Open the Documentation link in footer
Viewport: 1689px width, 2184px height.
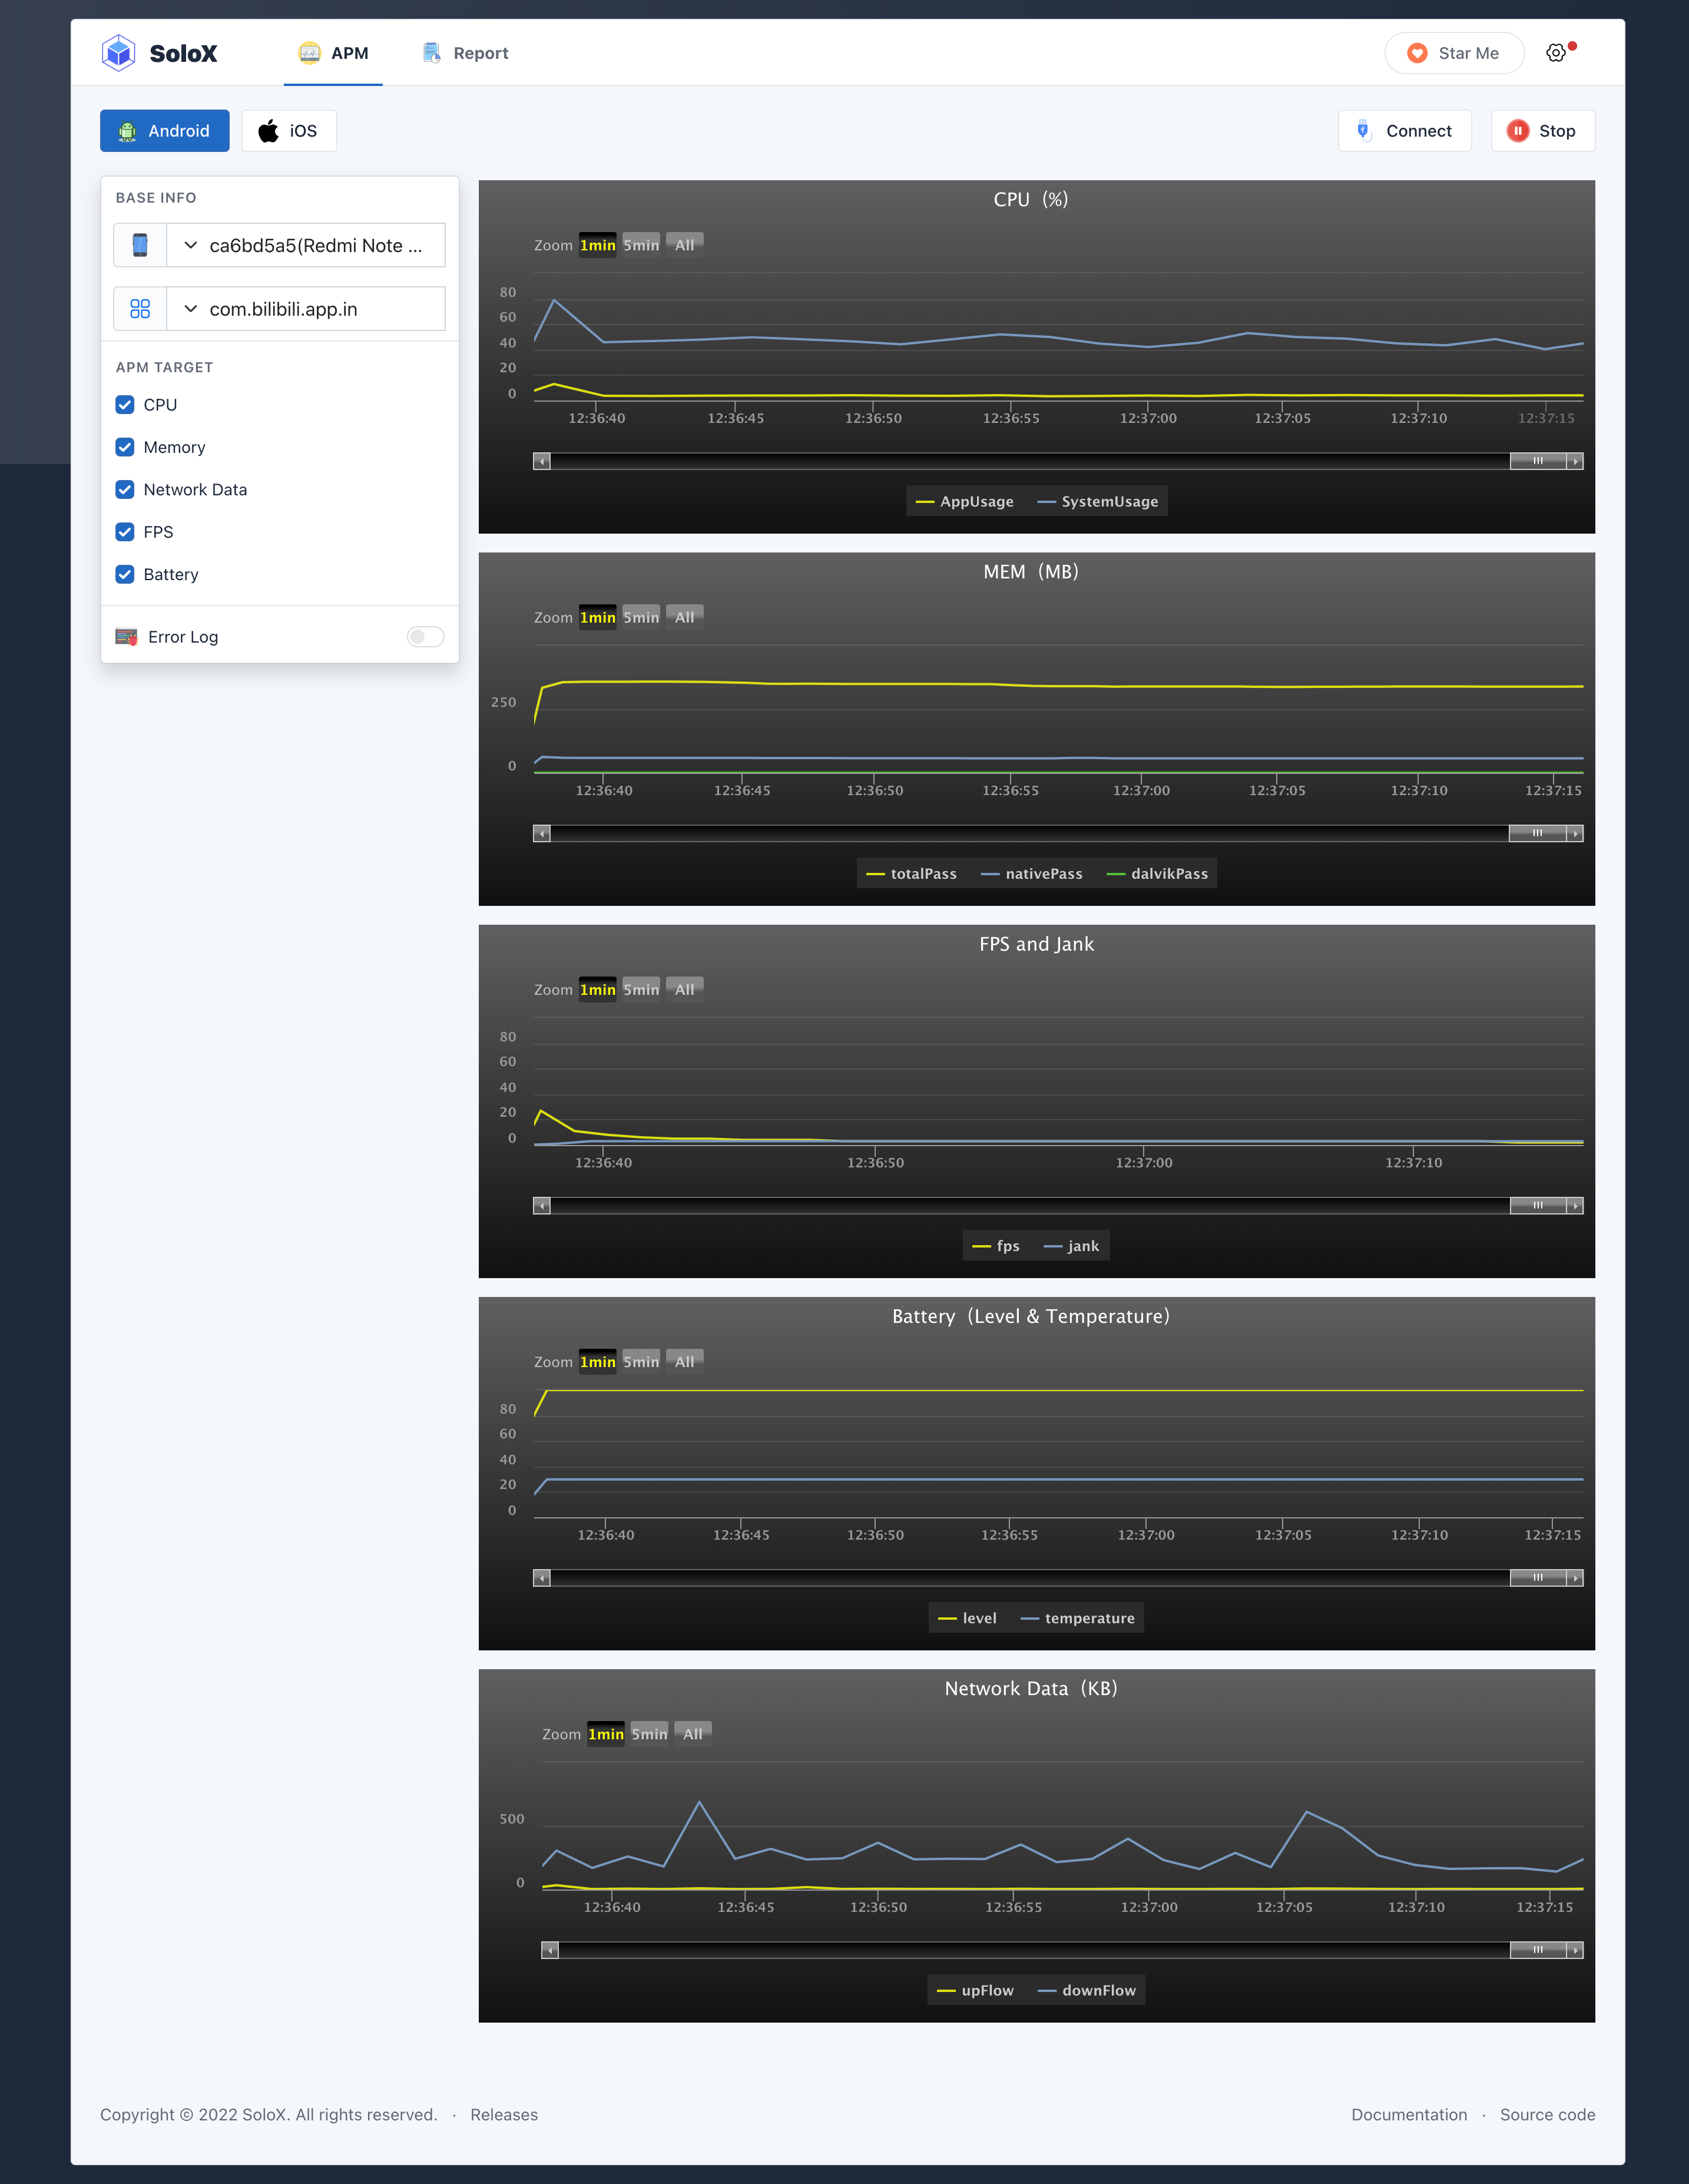pyautogui.click(x=1408, y=2114)
